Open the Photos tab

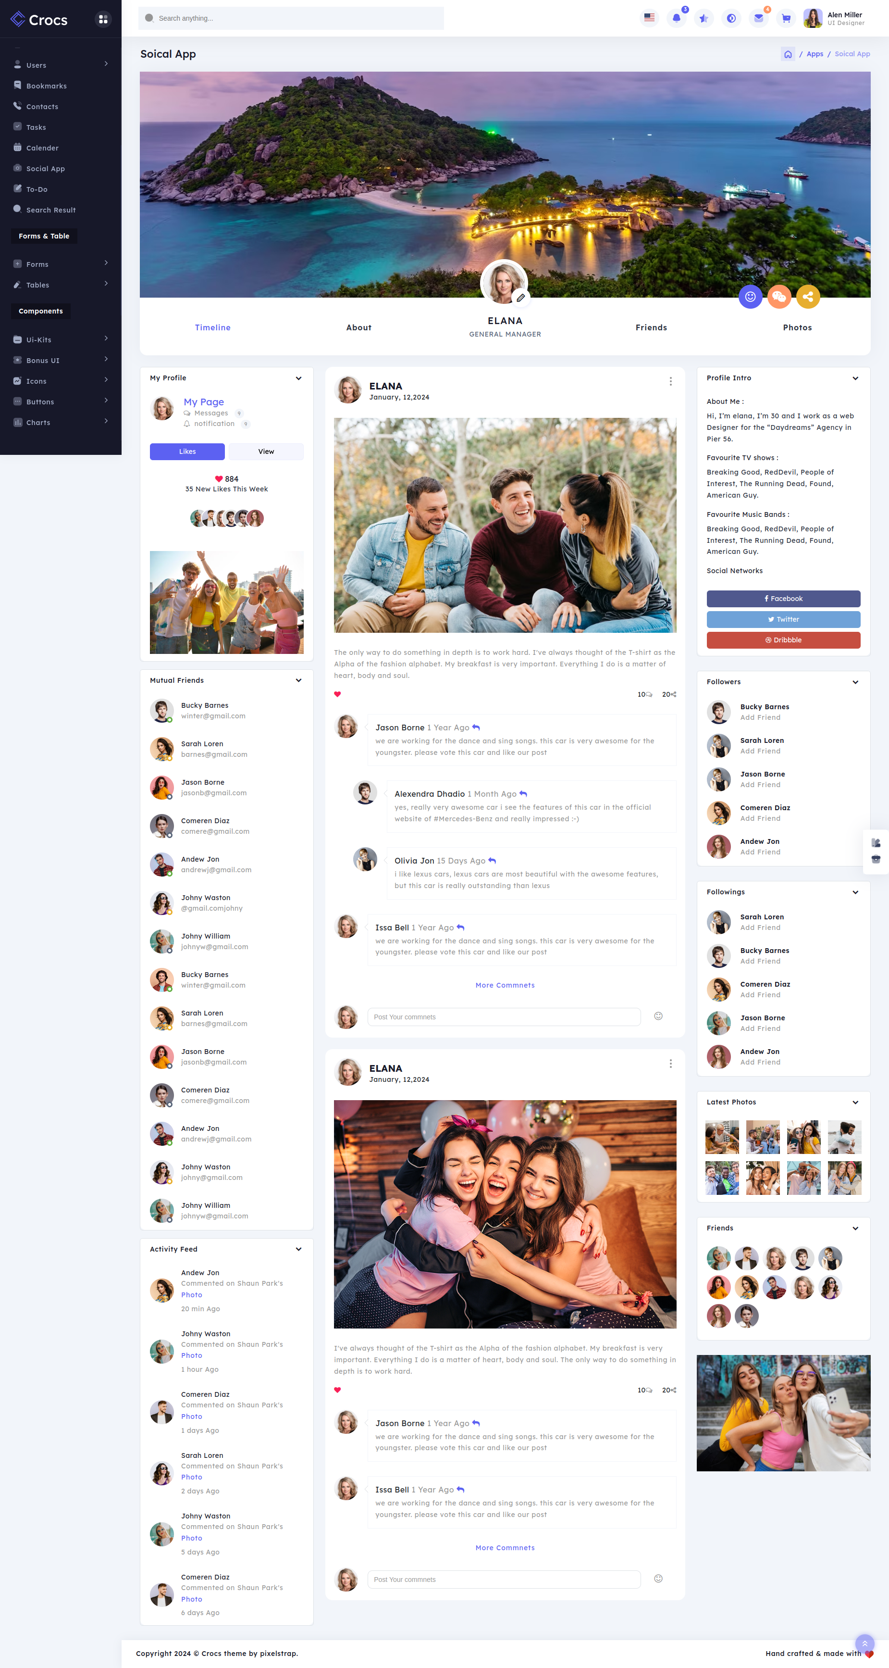797,327
